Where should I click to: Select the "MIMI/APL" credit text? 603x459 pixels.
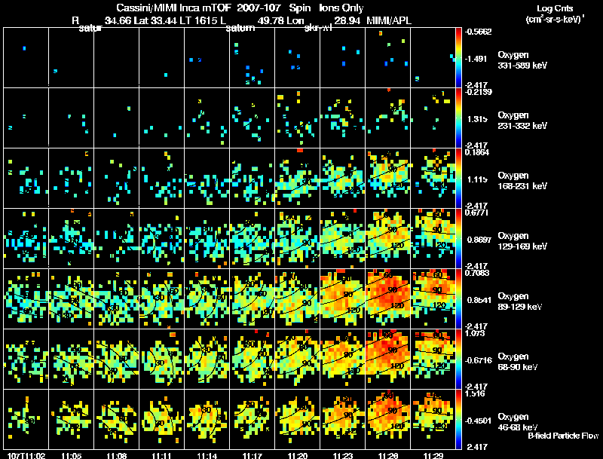[389, 20]
